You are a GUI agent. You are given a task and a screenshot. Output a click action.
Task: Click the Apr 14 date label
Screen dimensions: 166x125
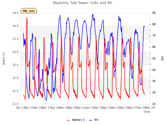20,108
